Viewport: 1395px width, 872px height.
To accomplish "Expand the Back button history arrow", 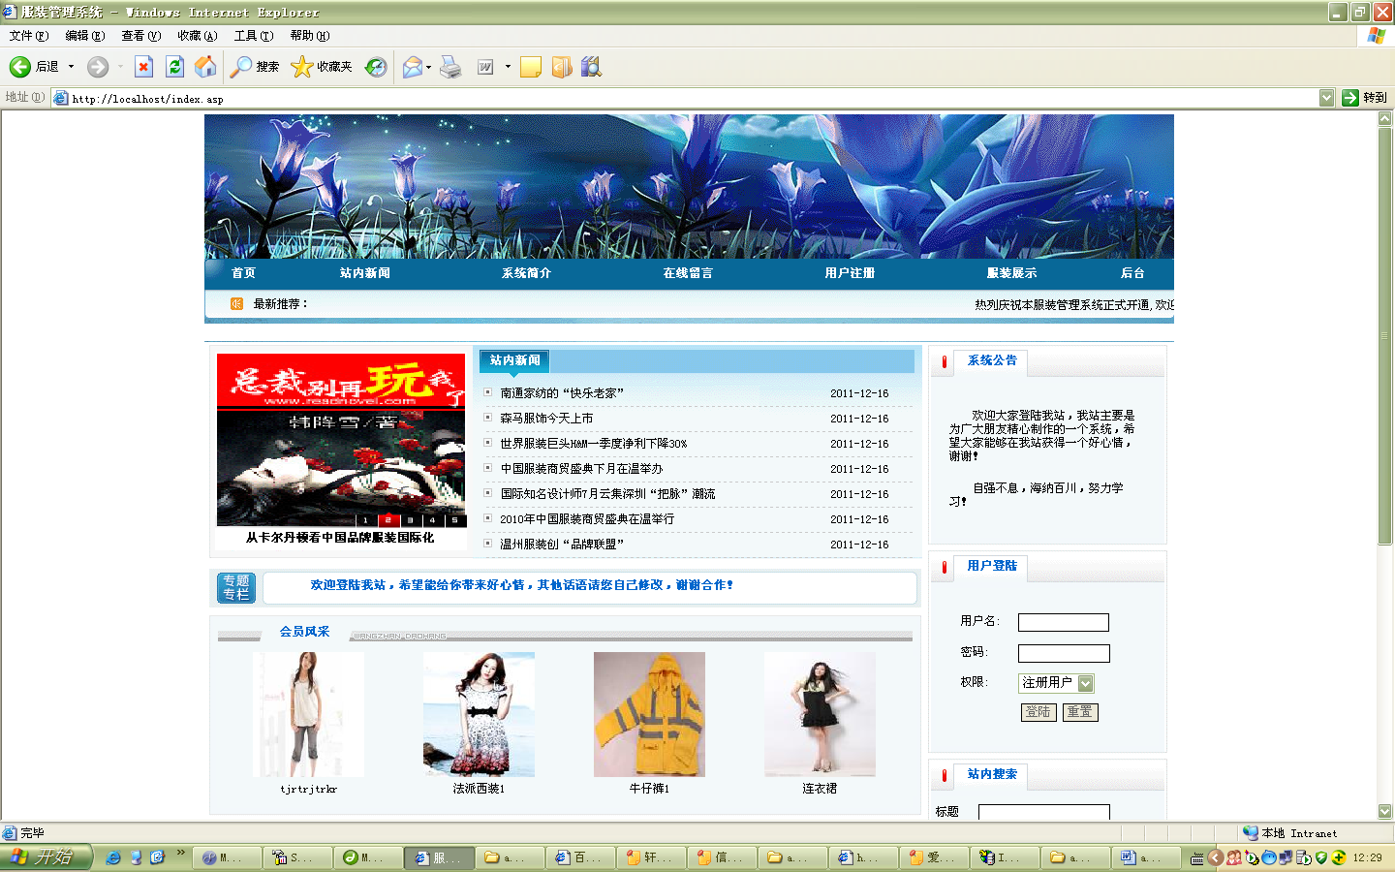I will 71,67.
